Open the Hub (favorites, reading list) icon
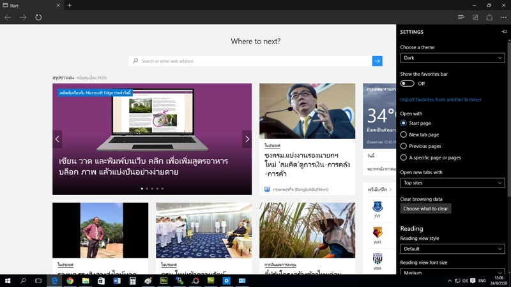This screenshot has width=511, height=287. tap(461, 17)
